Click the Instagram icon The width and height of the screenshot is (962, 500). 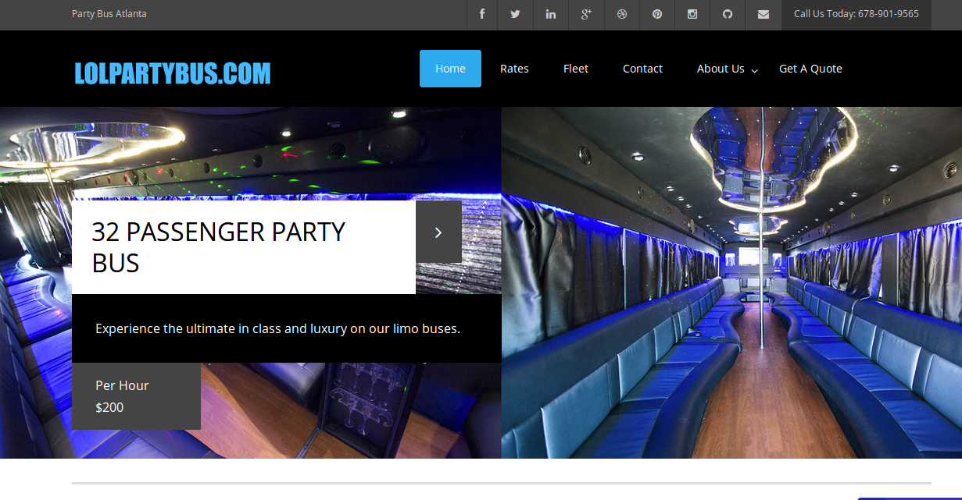tap(692, 14)
